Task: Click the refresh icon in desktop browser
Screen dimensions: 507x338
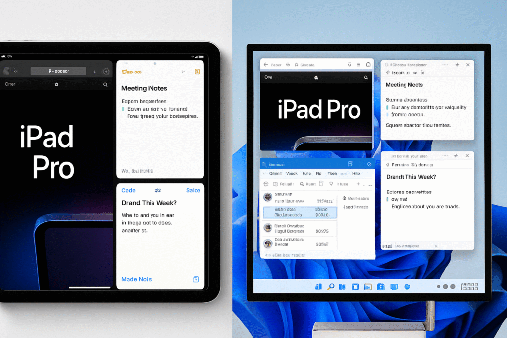Action: coord(288,65)
